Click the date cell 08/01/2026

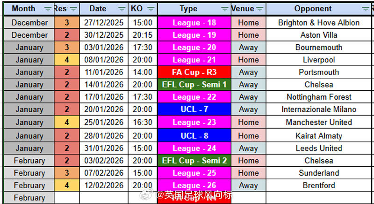tap(104, 60)
